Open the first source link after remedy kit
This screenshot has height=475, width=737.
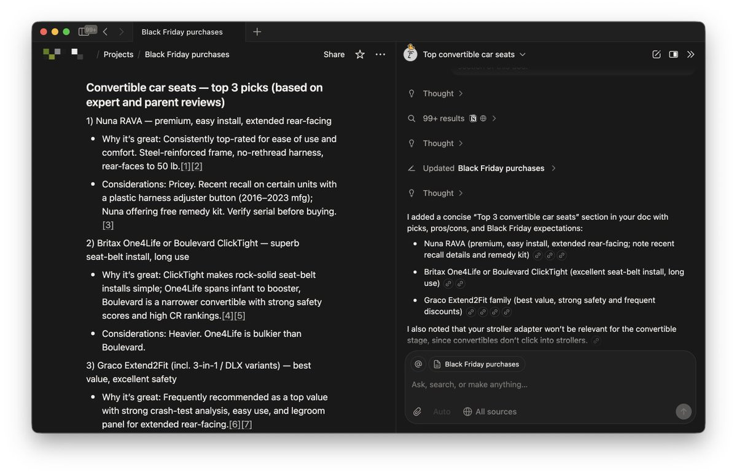click(538, 255)
